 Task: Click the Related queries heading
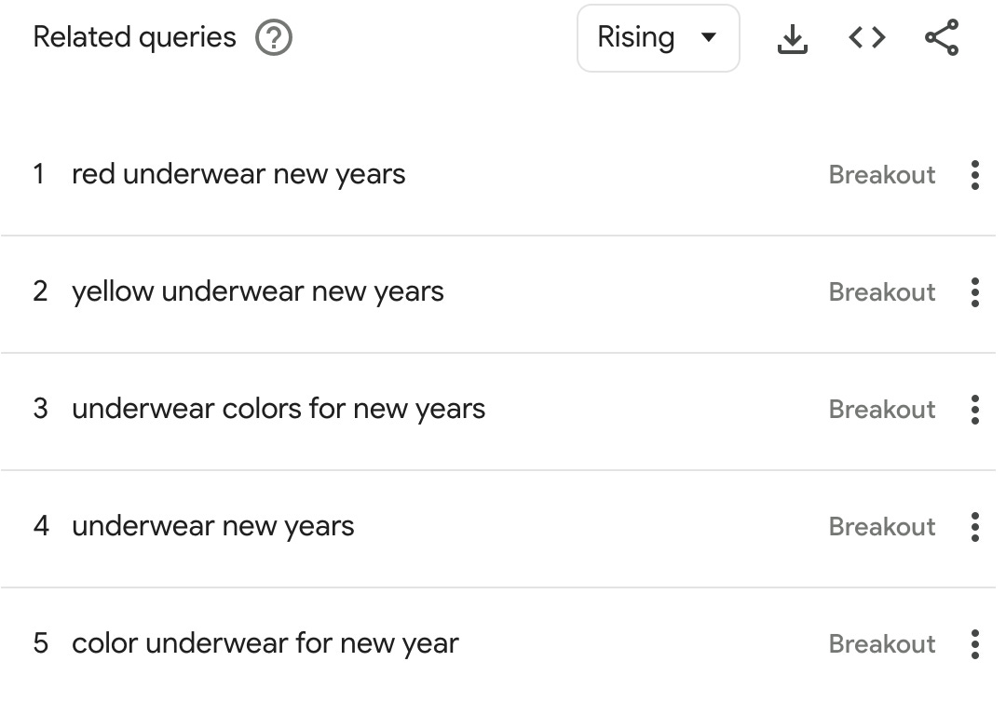pyautogui.click(x=135, y=37)
